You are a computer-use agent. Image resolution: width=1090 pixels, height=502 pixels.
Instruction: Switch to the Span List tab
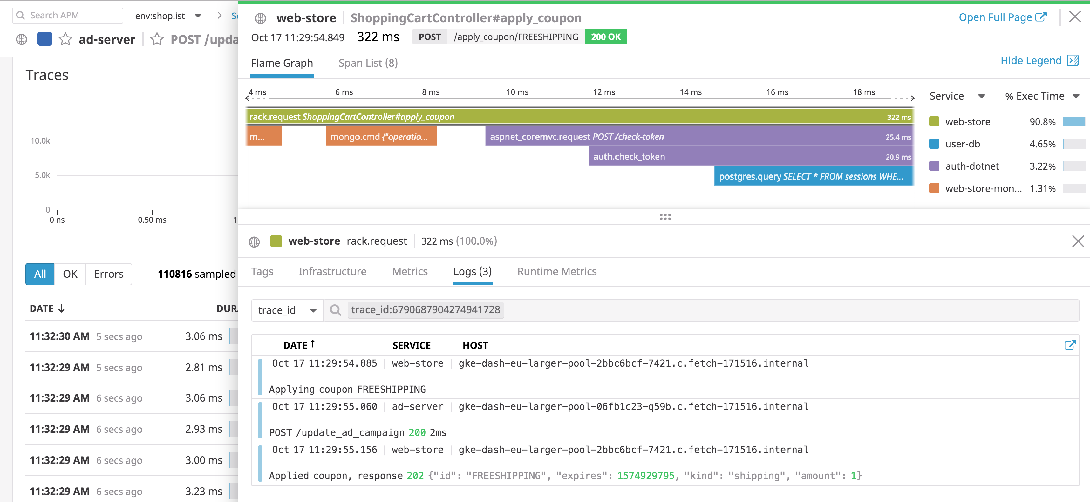[x=367, y=63]
